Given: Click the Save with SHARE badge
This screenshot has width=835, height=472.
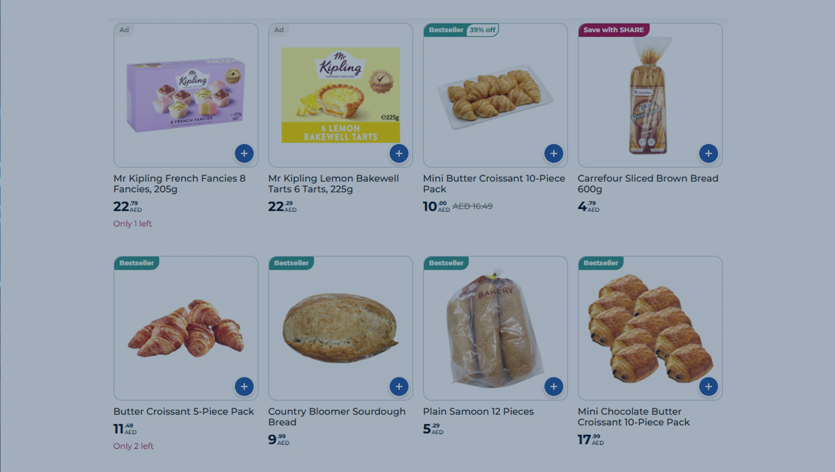Looking at the screenshot, I should click(x=613, y=30).
